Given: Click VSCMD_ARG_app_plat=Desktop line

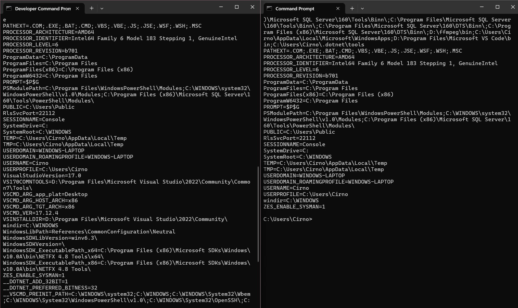Looking at the screenshot, I should tap(45, 194).
